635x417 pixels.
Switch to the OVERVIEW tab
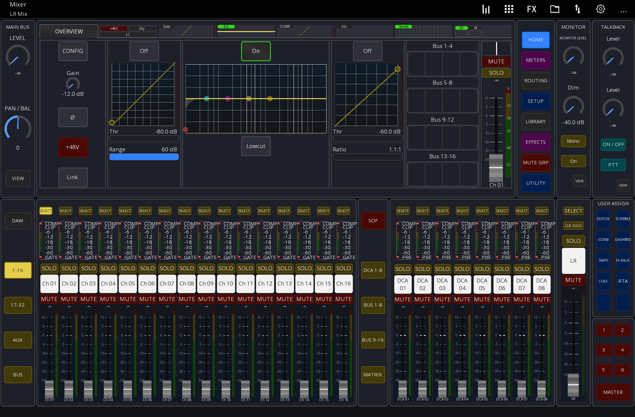point(68,31)
